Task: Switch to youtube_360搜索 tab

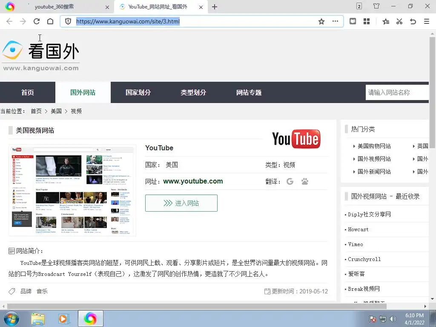Action: [54, 7]
